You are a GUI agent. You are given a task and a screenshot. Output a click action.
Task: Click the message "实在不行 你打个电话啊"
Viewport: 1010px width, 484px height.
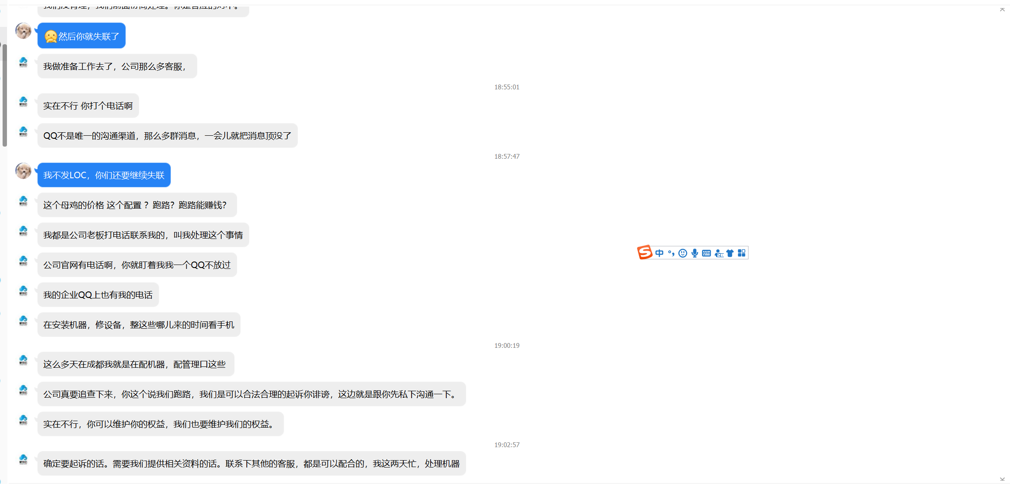88,106
